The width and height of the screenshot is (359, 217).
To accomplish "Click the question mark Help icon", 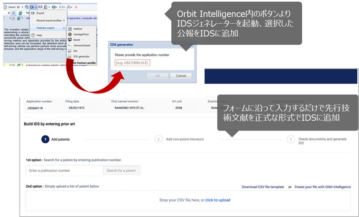I will click(x=33, y=35).
